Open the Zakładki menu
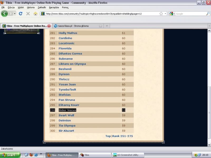The image size is (211, 158). [x=42, y=7]
